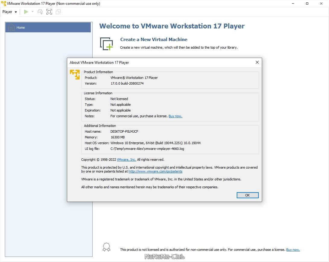
Task: Click the VMware app icon in title bar
Action: [4, 4]
